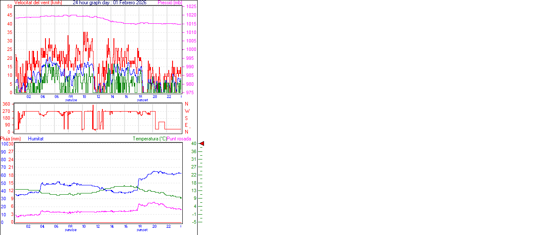
Task: Click the 'sunset' marker under the bottom graph
Action: [142, 230]
